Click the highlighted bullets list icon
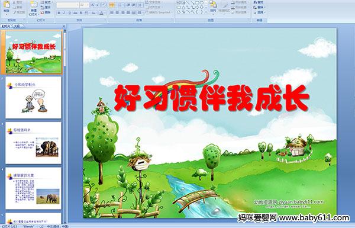 point(112,5)
